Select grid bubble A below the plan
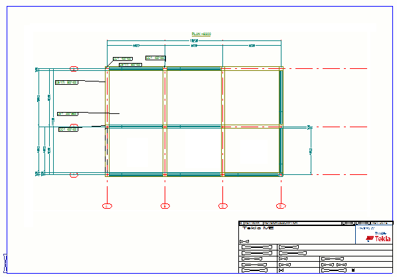The height and width of the screenshot is (277, 397). (x=107, y=206)
